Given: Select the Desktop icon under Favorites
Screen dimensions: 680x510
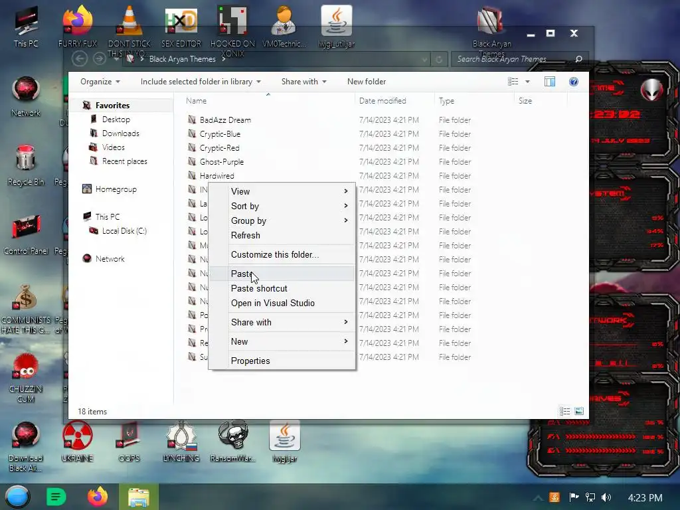Looking at the screenshot, I should tap(93, 120).
